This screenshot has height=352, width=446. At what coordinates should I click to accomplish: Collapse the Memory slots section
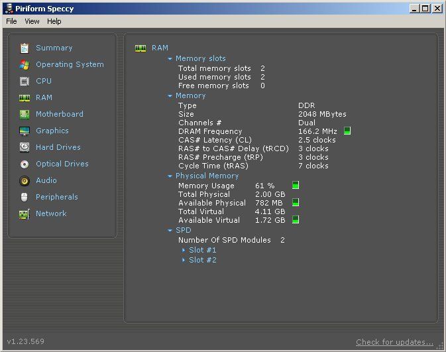(170, 58)
